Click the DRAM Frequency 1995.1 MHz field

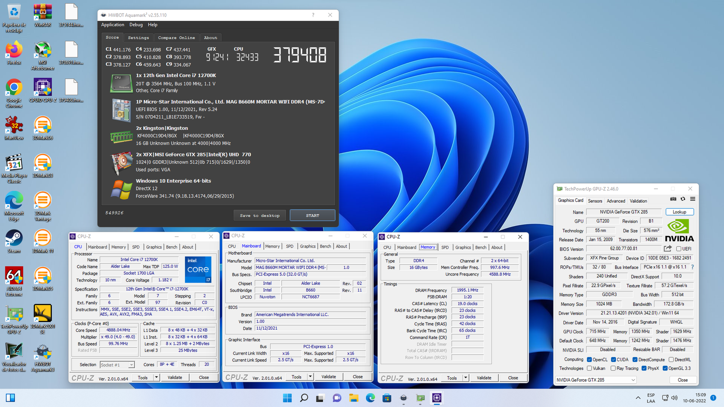(468, 290)
